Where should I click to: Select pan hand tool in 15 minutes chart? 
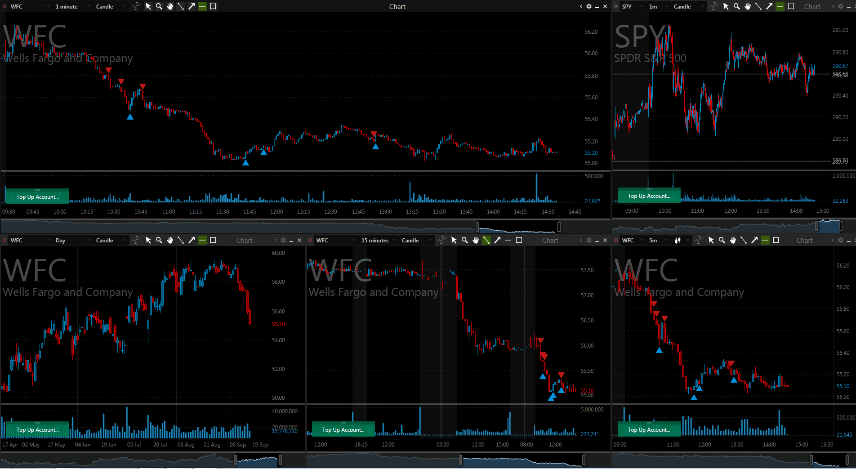pyautogui.click(x=476, y=240)
